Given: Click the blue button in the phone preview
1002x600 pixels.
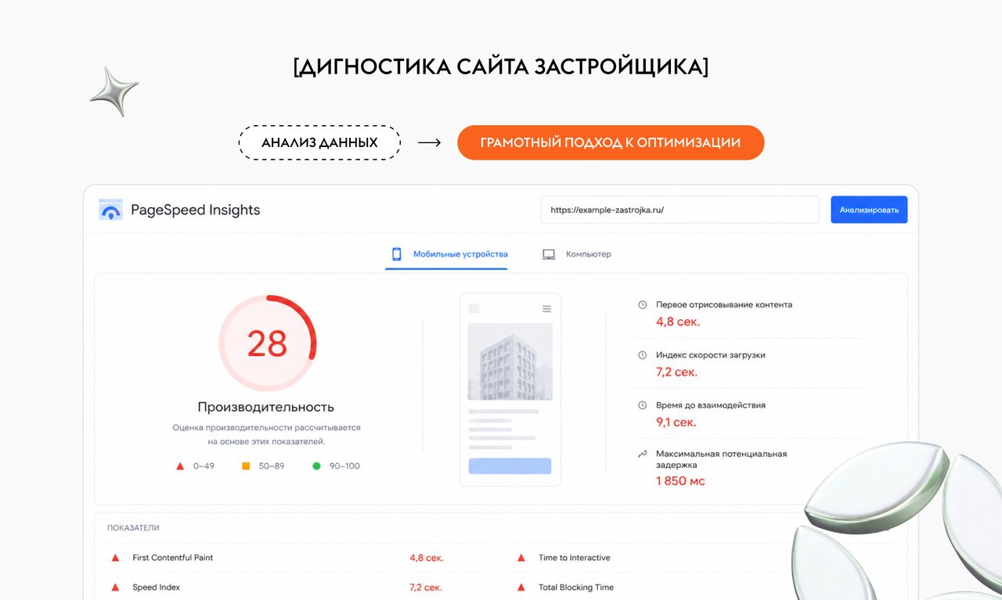Looking at the screenshot, I should tap(510, 466).
